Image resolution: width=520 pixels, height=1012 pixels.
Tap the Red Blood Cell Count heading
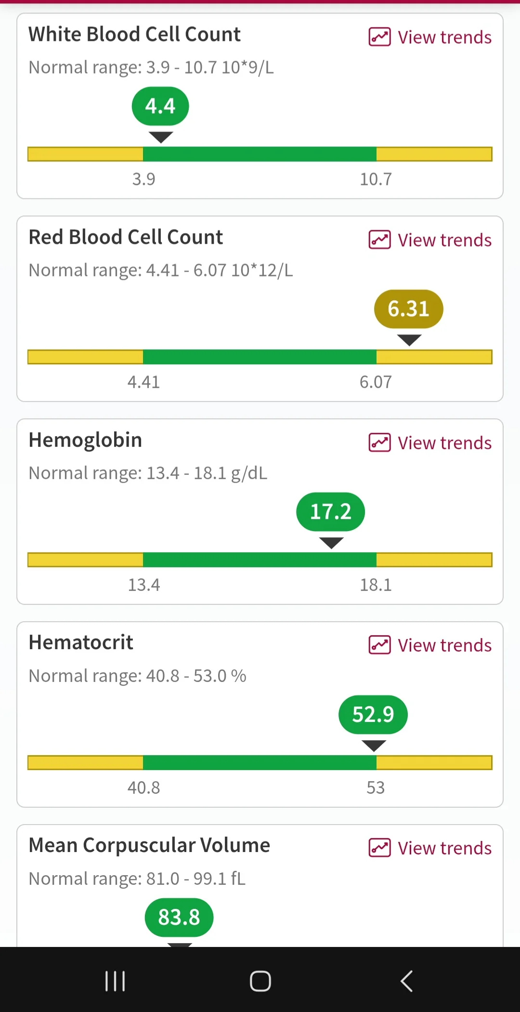click(126, 237)
